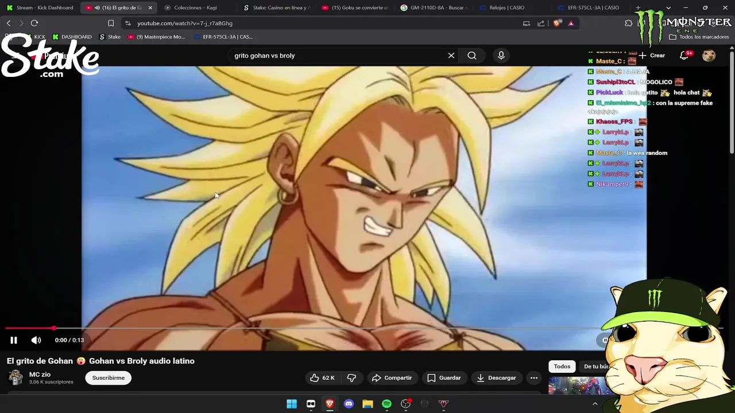Click the video title El grito de Gohan
This screenshot has width=735, height=413.
click(x=100, y=361)
